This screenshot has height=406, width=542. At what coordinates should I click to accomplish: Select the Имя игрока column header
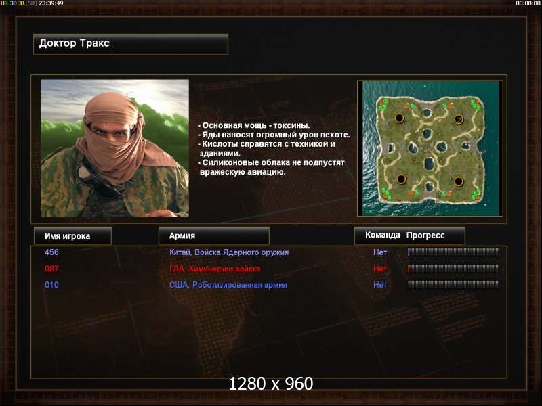[72, 235]
